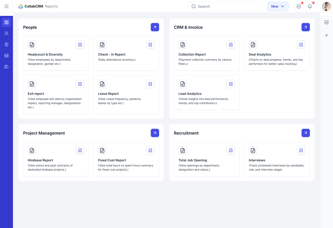Screen dimensions: 333x228
Task: Open the tasks checklist icon in header
Action: click(x=298, y=6)
